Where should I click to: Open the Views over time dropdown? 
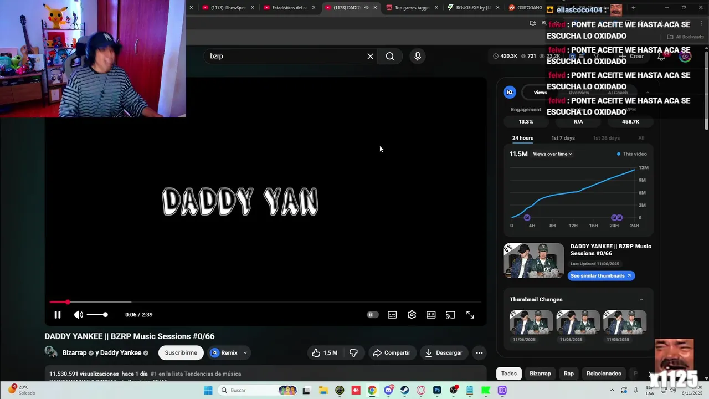552,154
